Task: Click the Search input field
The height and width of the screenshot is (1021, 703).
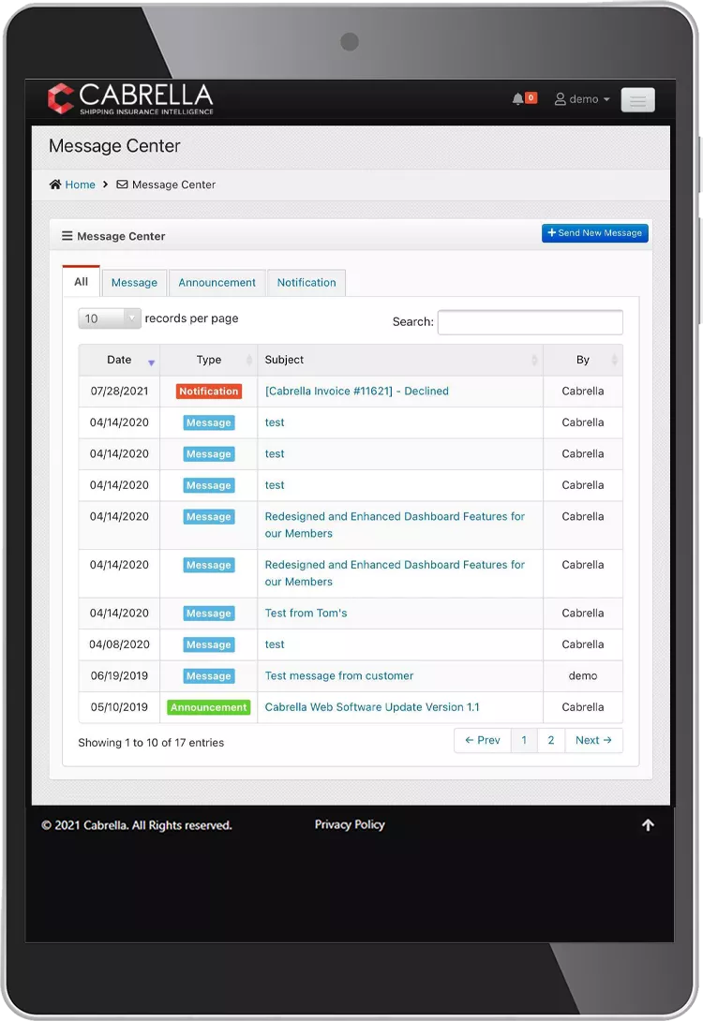Action: [530, 321]
